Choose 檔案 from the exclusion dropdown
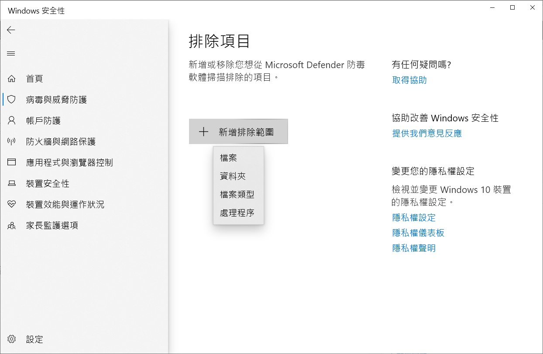543x354 pixels. click(x=238, y=158)
